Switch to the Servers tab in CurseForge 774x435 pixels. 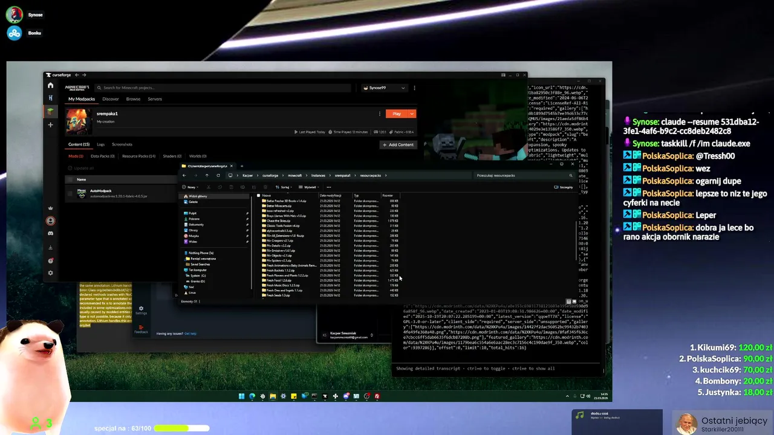point(155,99)
